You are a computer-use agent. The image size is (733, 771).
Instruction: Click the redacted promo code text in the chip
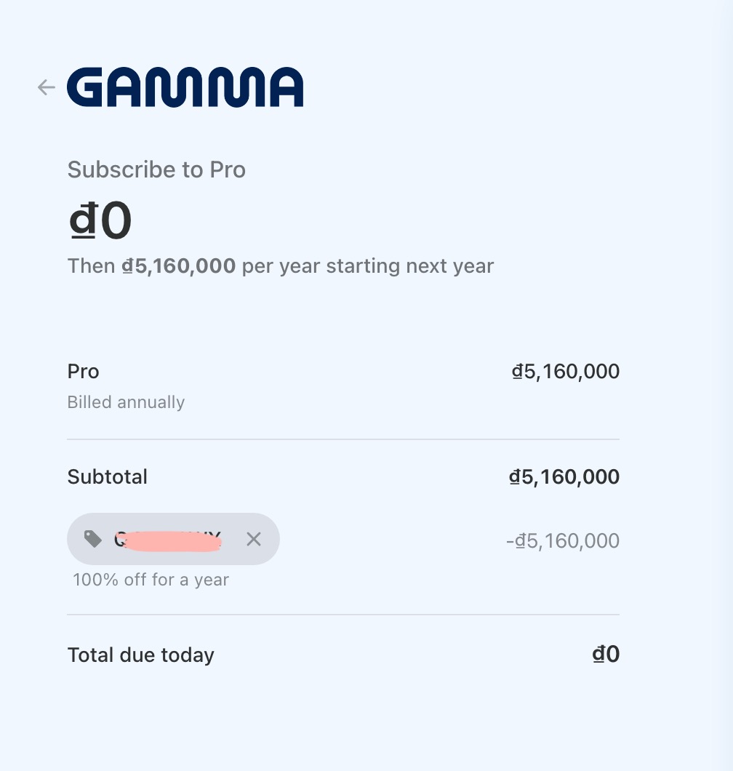click(x=169, y=540)
